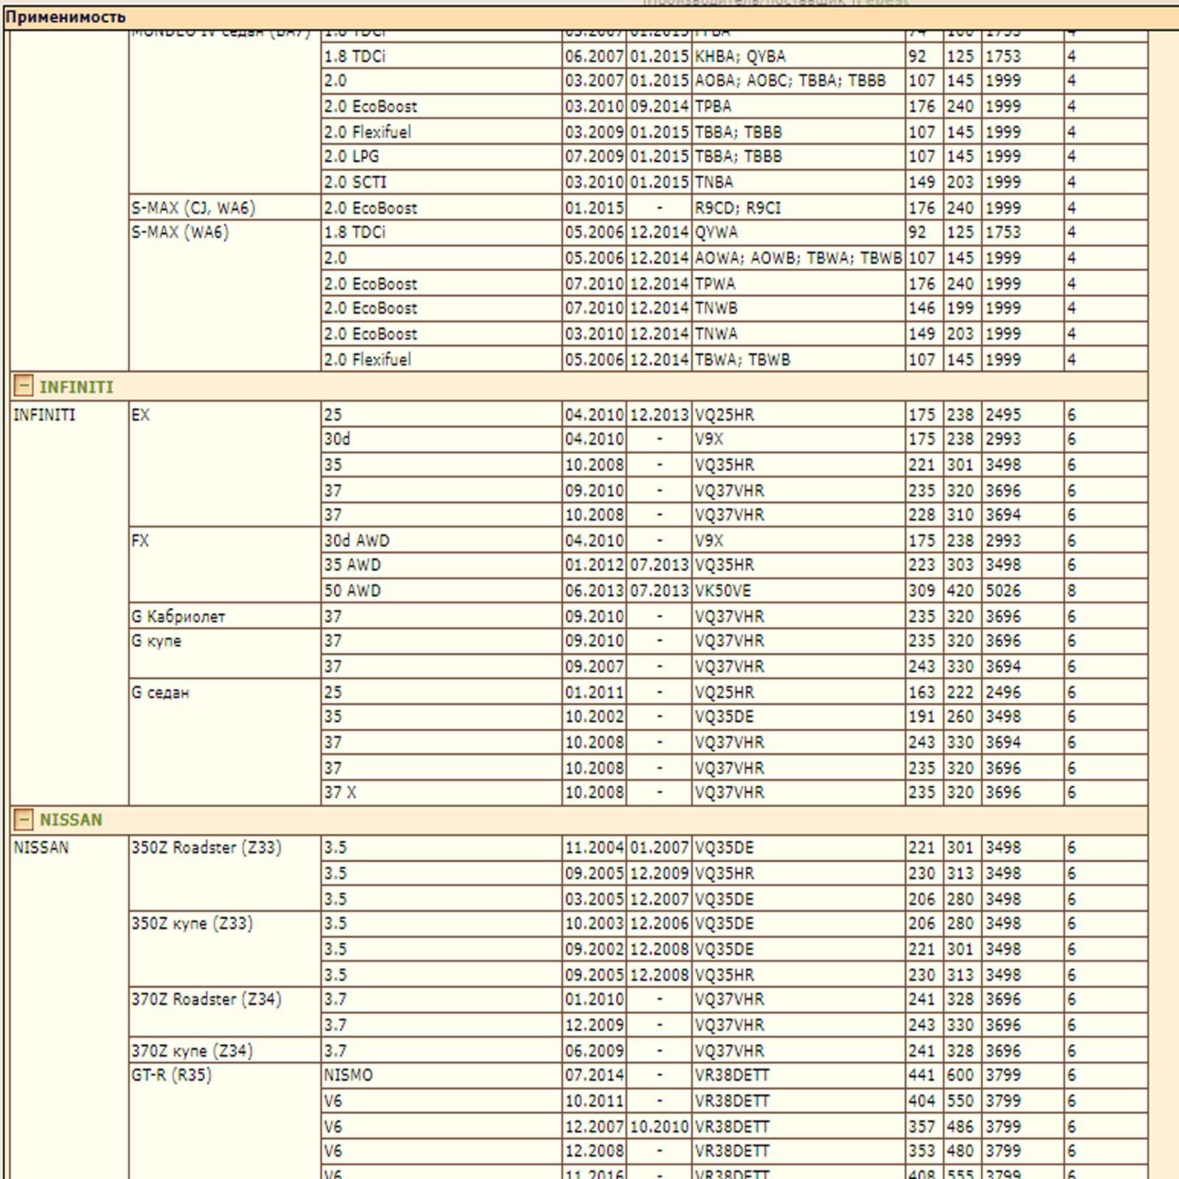Select the G седан model cell
The image size is (1179, 1179).
coord(224,741)
